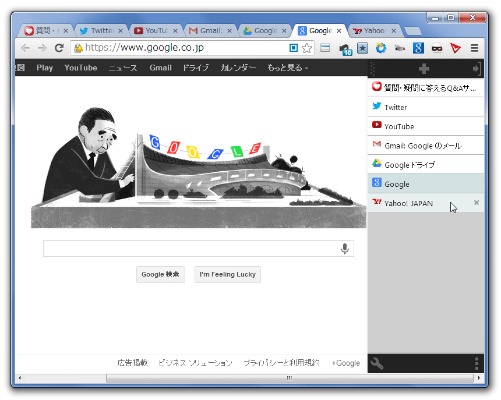This screenshot has height=400, width=501.
Task: Focus the Google search input box
Action: click(x=199, y=249)
